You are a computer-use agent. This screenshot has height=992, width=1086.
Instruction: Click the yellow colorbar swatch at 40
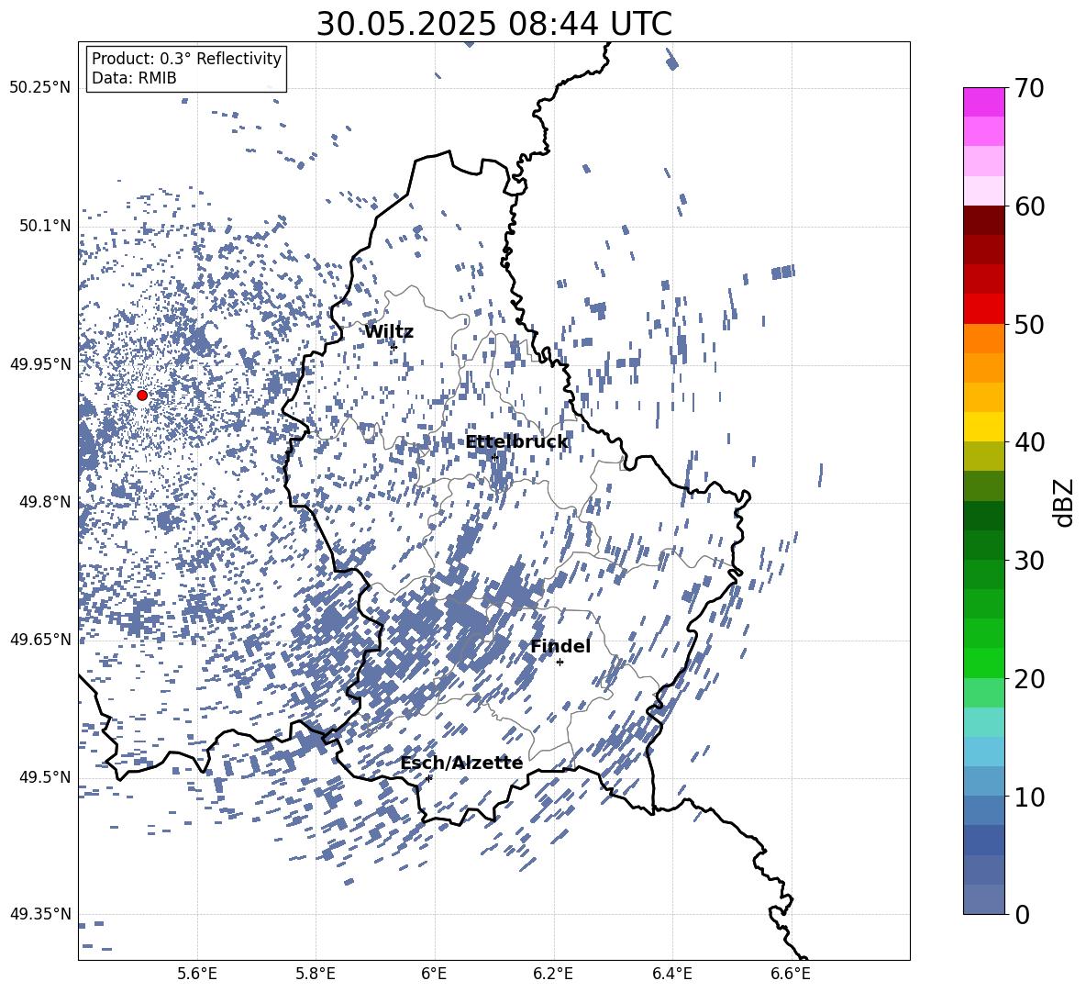point(983,427)
